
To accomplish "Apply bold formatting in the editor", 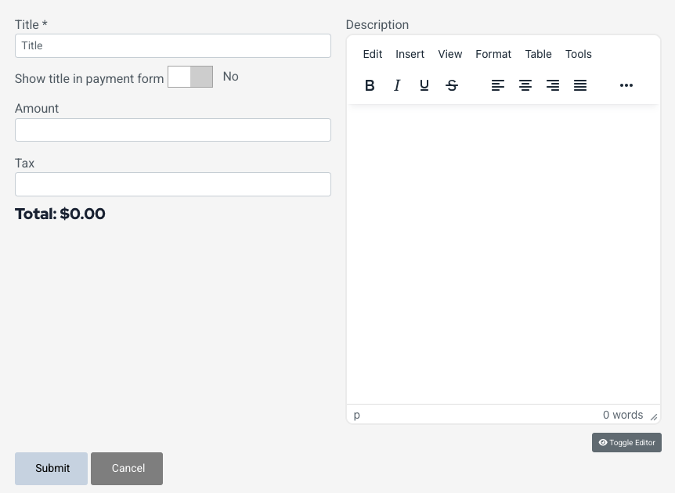I will [370, 85].
